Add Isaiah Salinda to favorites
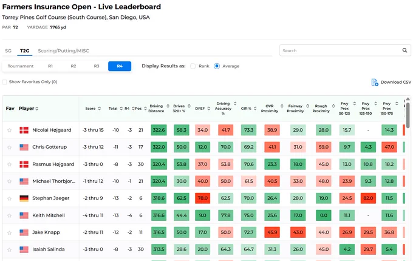Viewport: 413px width, 261px height. 10,249
